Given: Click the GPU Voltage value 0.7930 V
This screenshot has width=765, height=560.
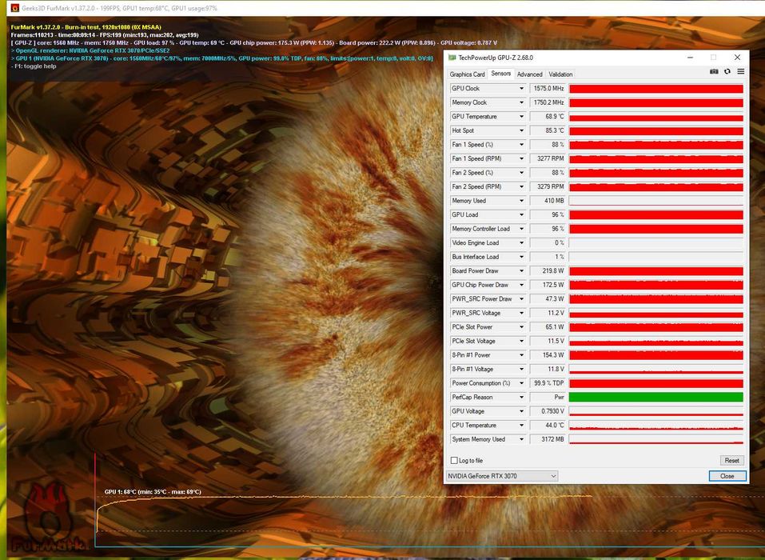Looking at the screenshot, I should pyautogui.click(x=548, y=411).
